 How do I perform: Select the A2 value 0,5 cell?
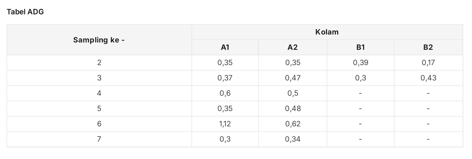coord(293,93)
